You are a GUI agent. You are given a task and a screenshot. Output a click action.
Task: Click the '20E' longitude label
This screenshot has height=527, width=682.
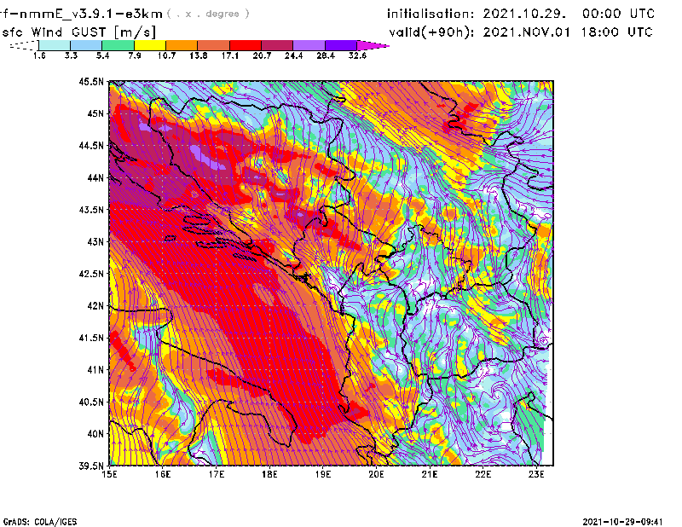[x=376, y=474]
